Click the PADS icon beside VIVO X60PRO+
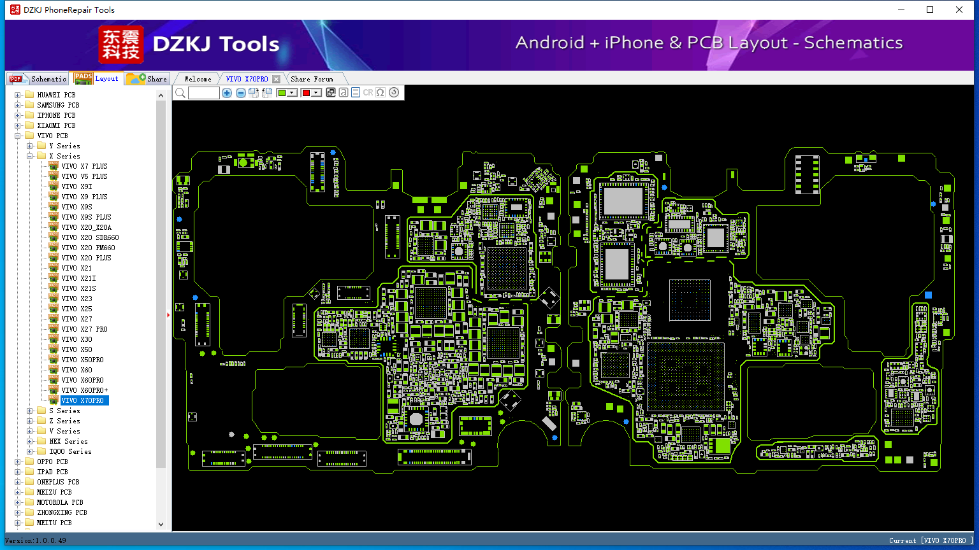979x550 pixels. (x=54, y=390)
